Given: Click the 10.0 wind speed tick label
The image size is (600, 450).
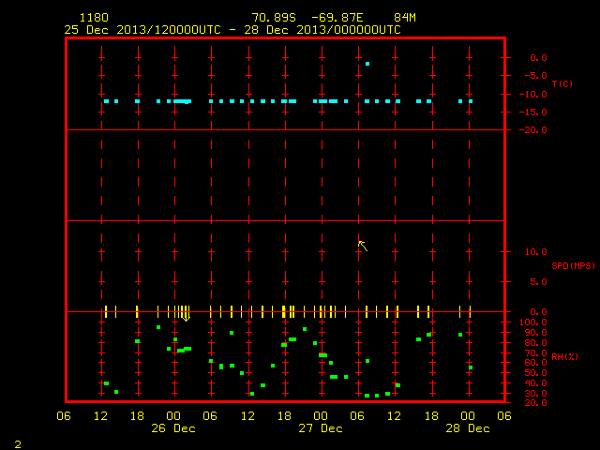Looking at the screenshot, I should point(535,252).
